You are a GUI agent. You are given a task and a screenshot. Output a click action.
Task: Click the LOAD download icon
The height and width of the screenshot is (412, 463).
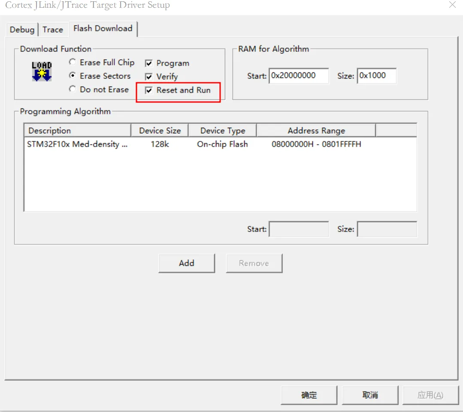[42, 71]
